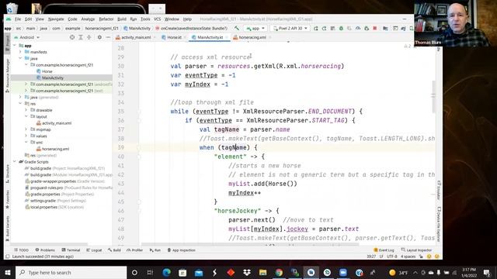Click the Debug app bug icon

tap(341, 28)
